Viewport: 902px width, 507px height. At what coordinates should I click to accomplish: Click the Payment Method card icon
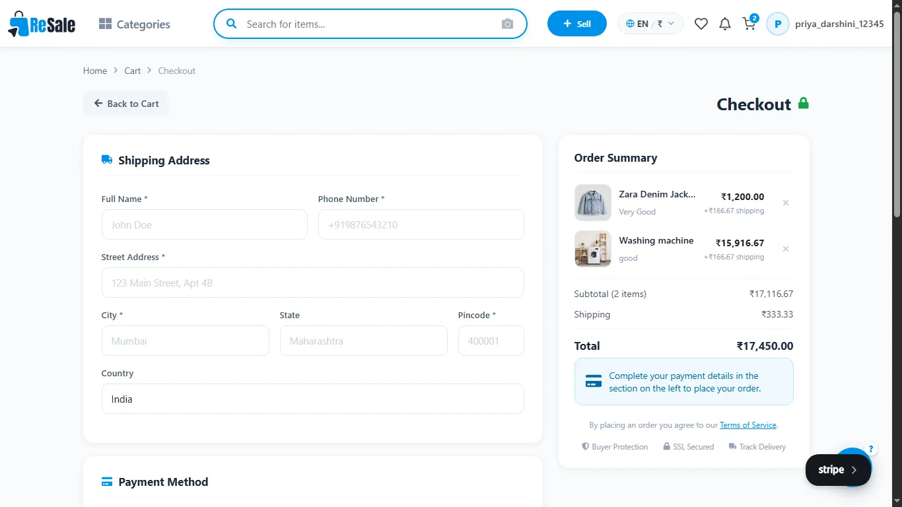[x=107, y=482]
